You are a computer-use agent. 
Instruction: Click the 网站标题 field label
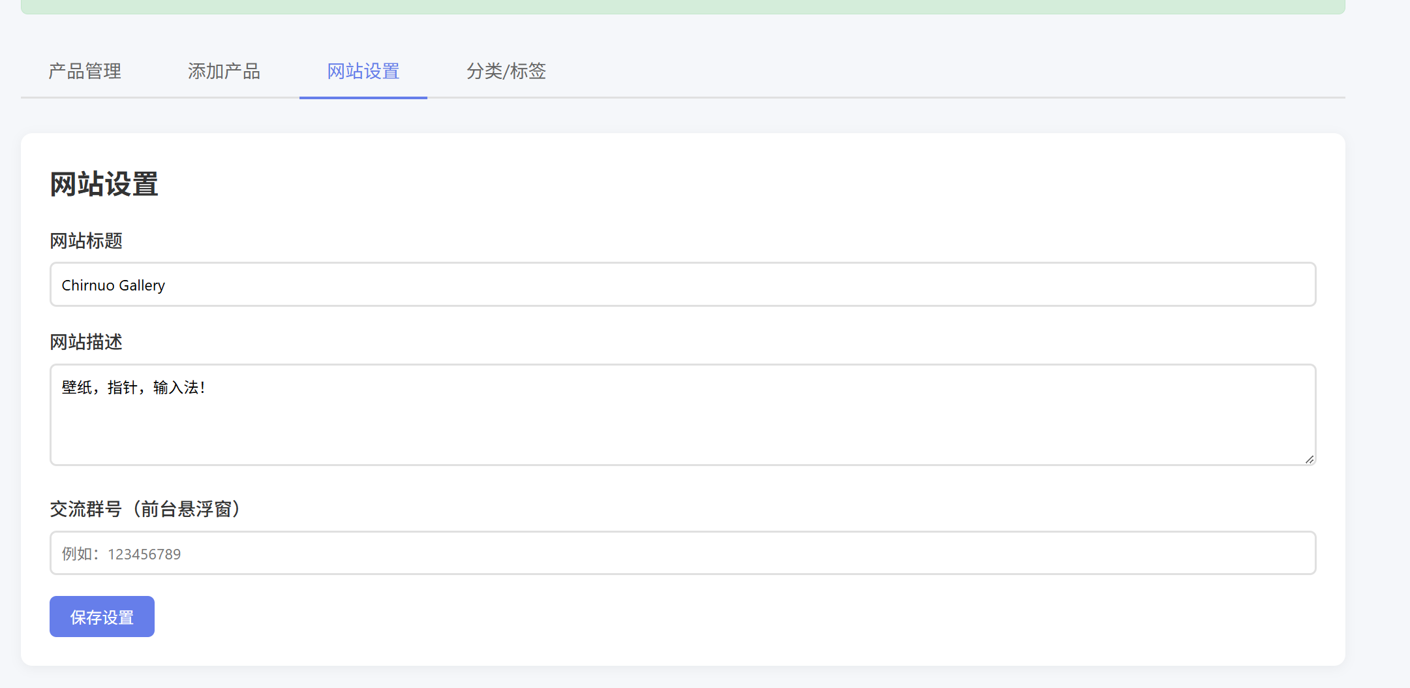[86, 241]
